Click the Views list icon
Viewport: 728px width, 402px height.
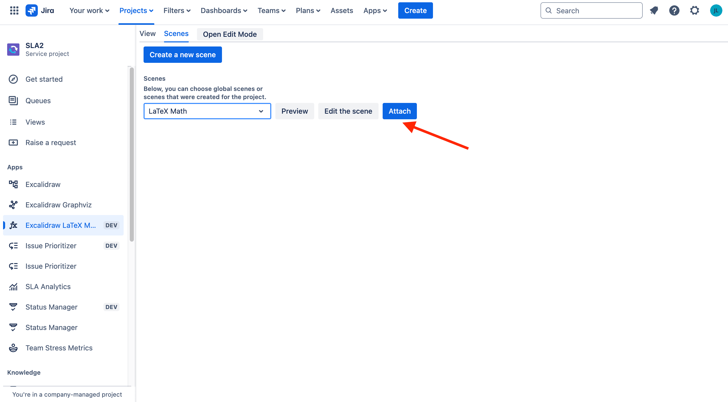tap(13, 122)
